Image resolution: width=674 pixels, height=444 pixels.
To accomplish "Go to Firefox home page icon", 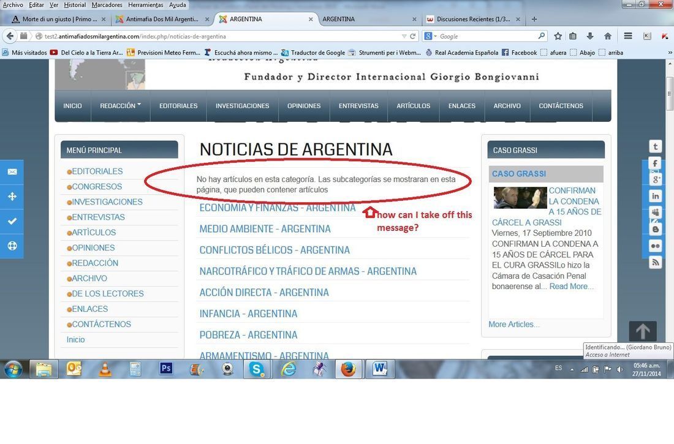I will click(608, 36).
